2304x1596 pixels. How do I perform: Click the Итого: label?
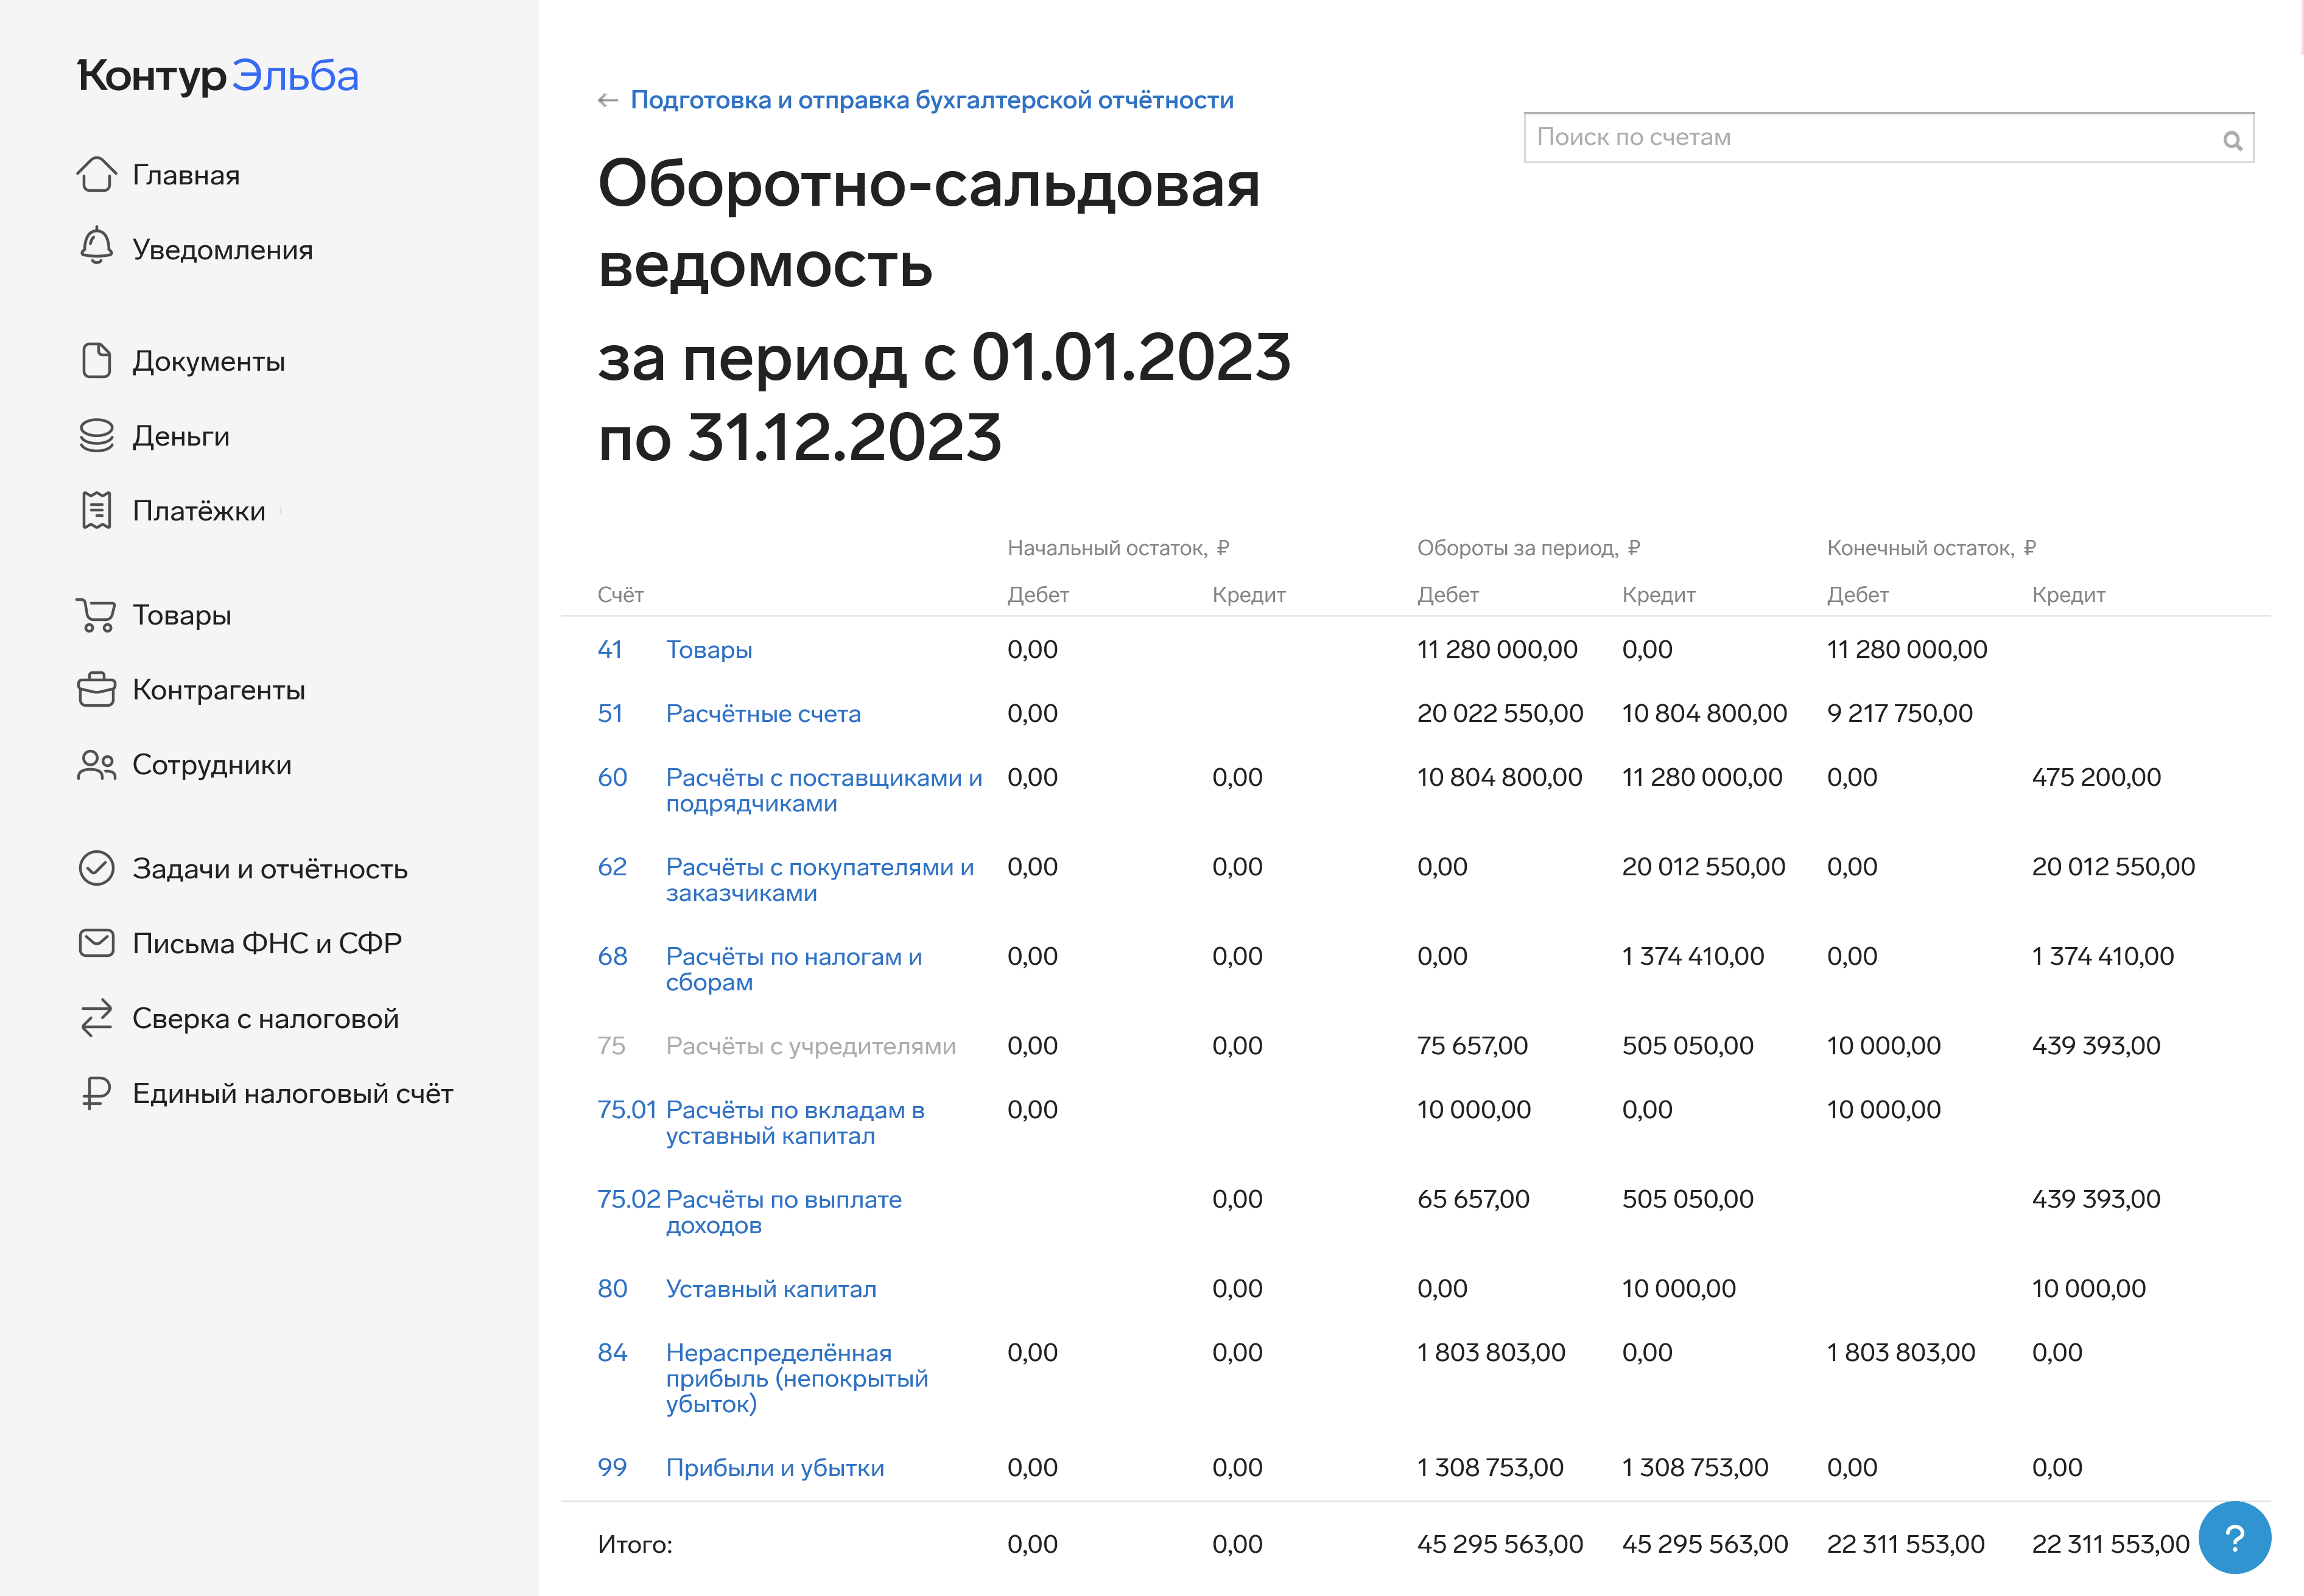[x=634, y=1545]
